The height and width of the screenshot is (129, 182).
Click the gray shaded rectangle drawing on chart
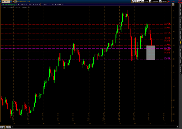[151, 53]
